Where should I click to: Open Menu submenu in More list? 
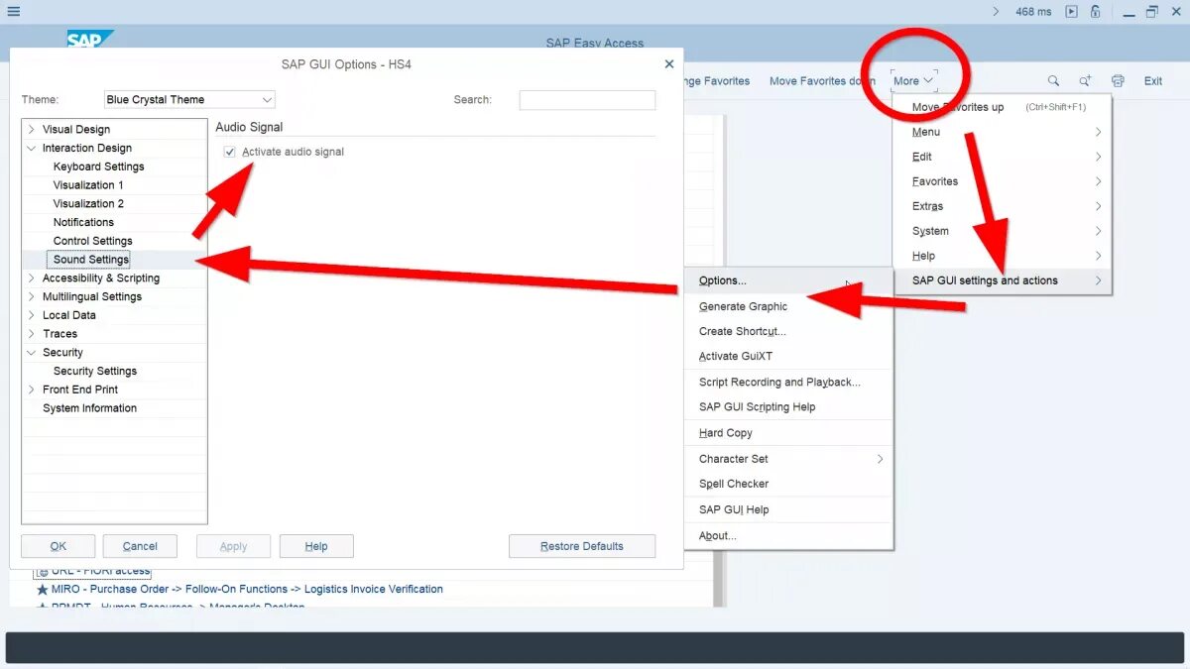[x=1003, y=132]
